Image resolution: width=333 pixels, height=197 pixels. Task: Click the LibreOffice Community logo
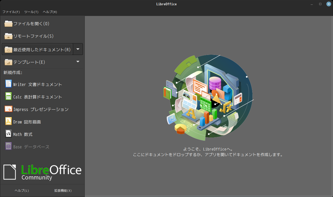[x=43, y=172]
